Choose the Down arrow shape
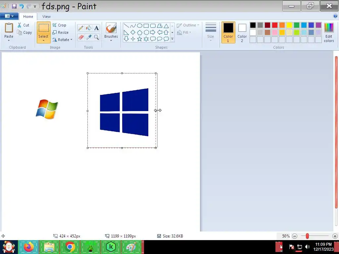 click(x=126, y=39)
